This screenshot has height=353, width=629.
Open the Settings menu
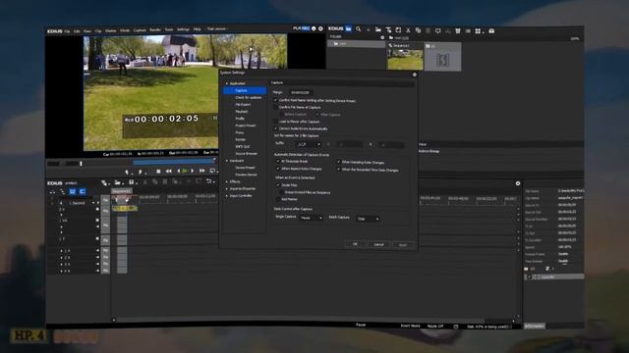(184, 29)
